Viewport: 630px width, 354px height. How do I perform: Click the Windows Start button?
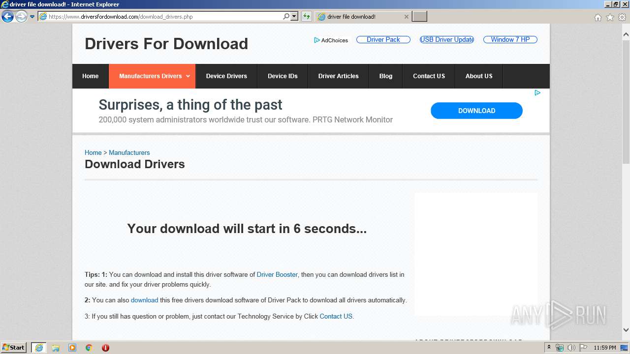14,348
